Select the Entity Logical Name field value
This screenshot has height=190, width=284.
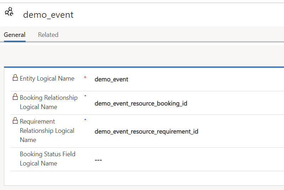point(111,79)
